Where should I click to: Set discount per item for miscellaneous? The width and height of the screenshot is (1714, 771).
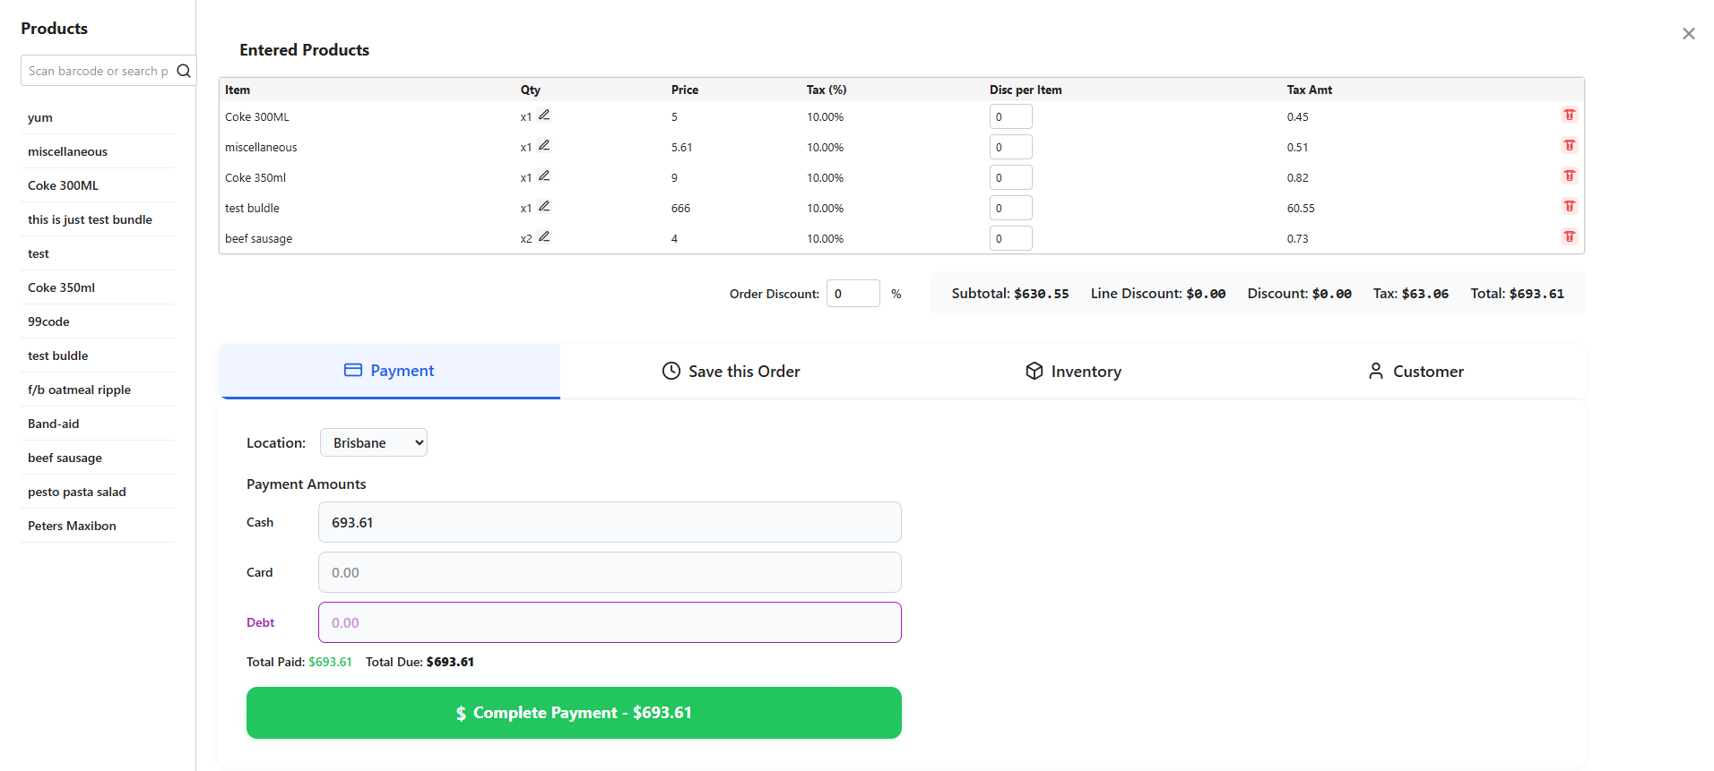pos(1011,147)
